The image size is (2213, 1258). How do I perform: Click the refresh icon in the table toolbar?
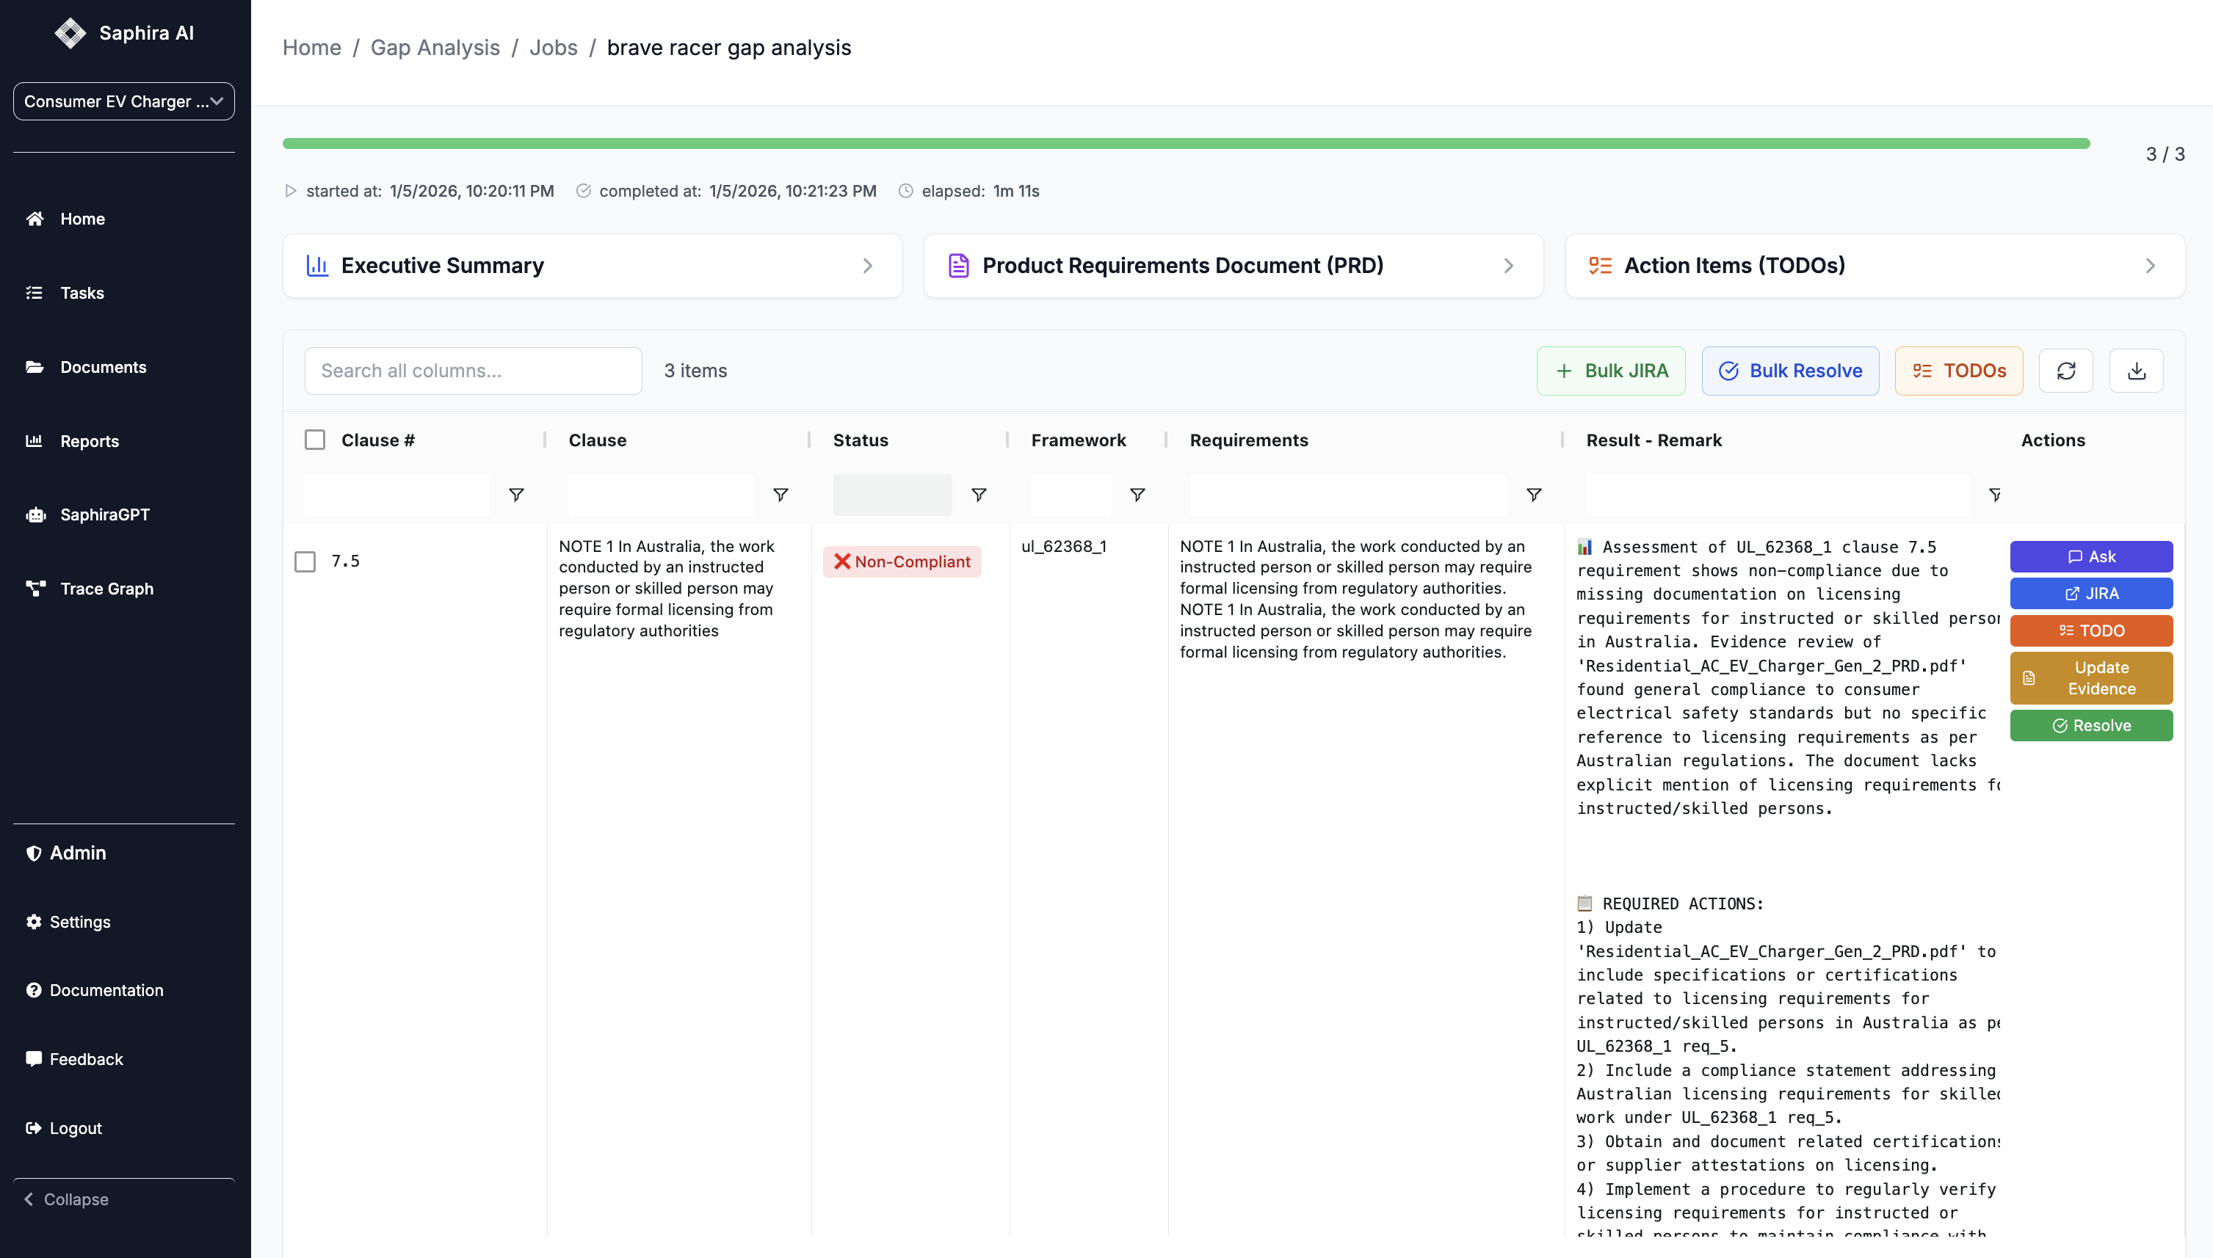(2065, 371)
